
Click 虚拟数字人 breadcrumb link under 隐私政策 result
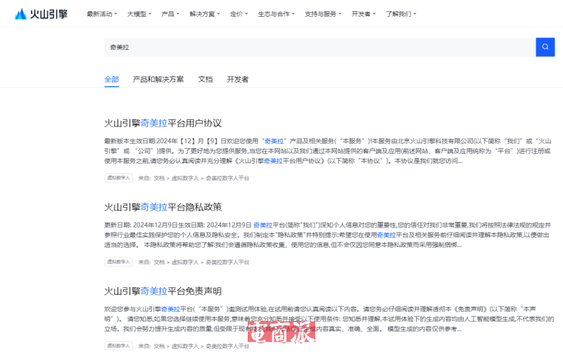(185, 262)
